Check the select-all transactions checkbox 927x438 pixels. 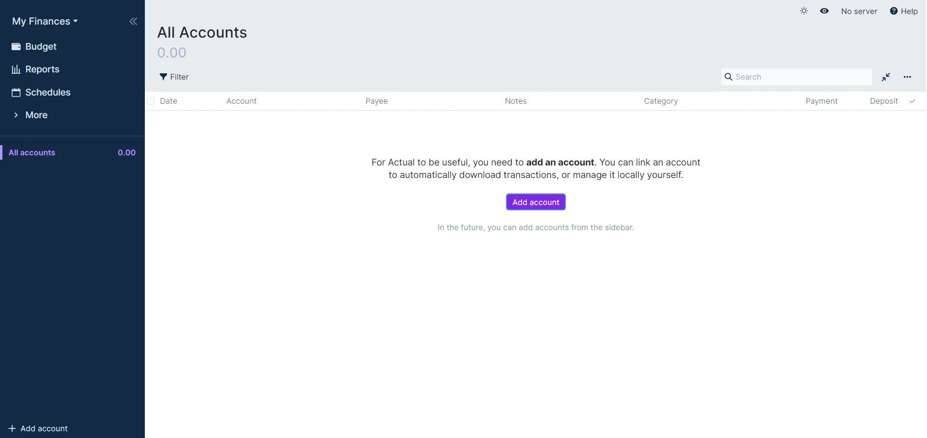(x=151, y=101)
